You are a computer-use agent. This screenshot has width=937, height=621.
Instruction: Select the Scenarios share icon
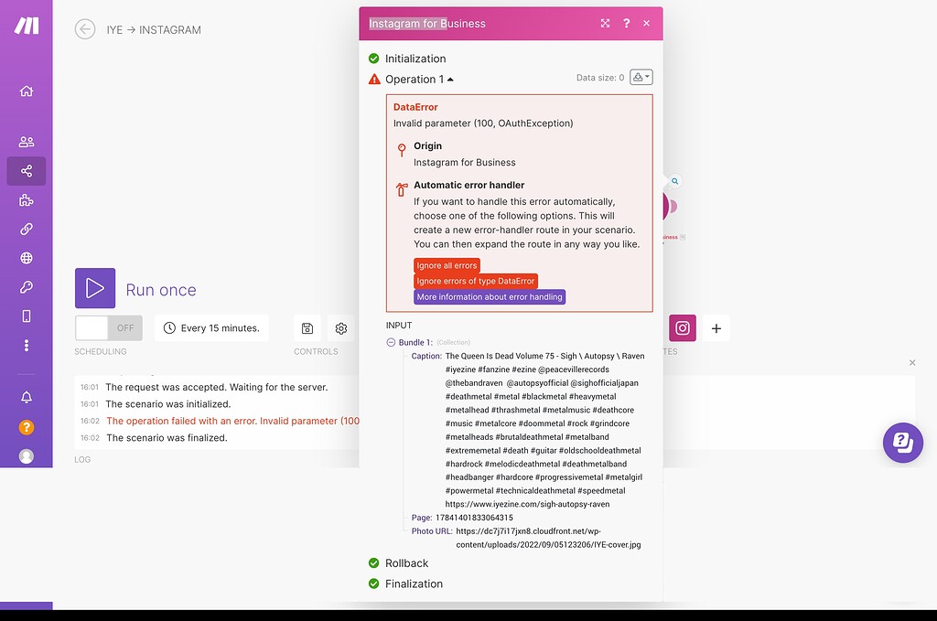[27, 171]
